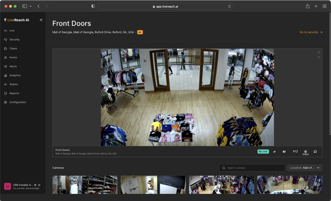Collapse the LiveReach sidebar
Screen dimensions: 331x201
41,20
